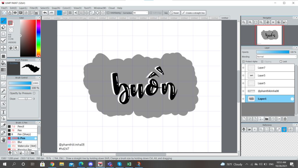The height and width of the screenshot is (168, 298).
Task: Open the Snap menu
Action: 56,8
